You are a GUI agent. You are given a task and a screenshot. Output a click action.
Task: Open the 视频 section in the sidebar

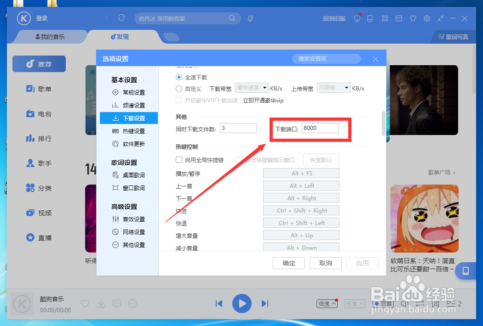(x=39, y=213)
